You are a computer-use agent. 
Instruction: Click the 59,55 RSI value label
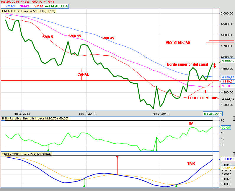click(x=226, y=127)
